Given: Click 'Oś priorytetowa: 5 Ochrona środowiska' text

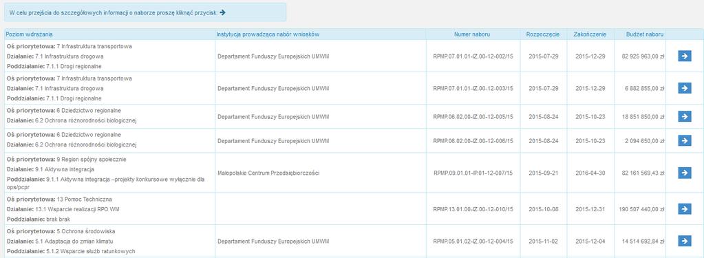Looking at the screenshot, I should [x=61, y=231].
